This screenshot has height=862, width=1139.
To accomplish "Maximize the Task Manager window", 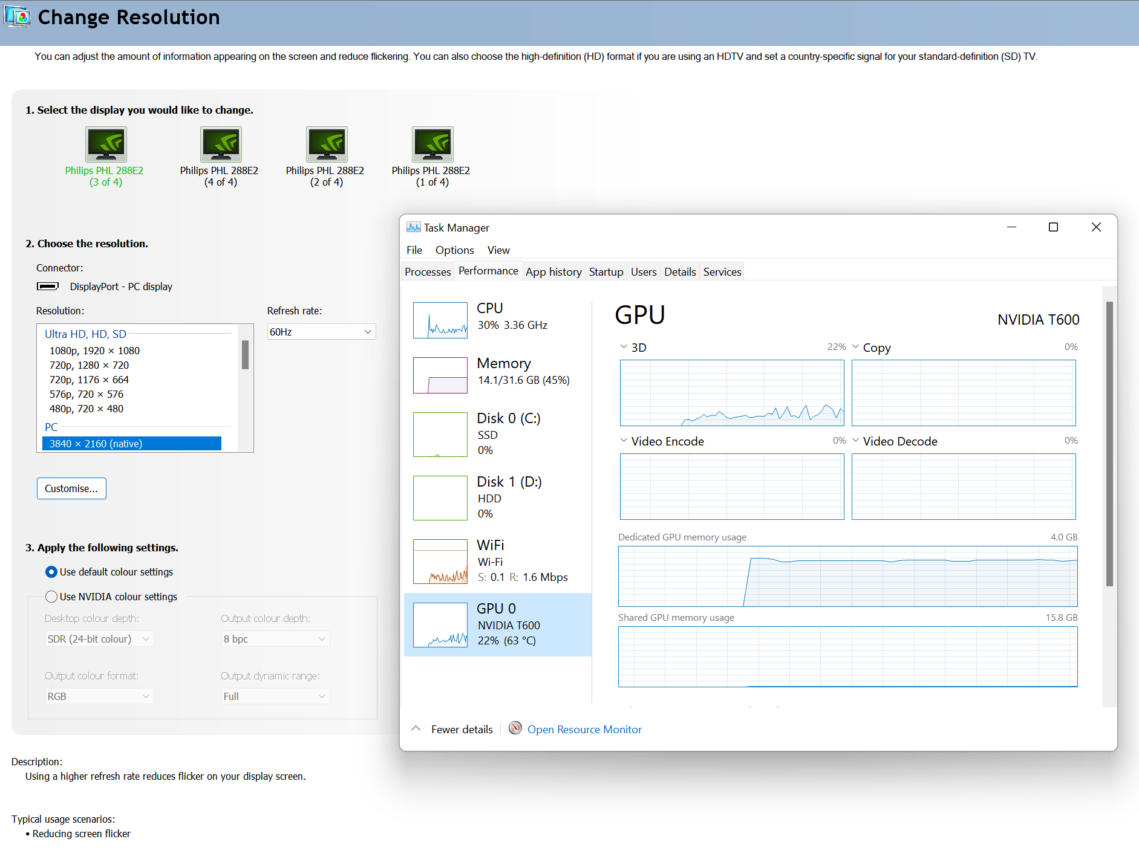I will [x=1053, y=227].
